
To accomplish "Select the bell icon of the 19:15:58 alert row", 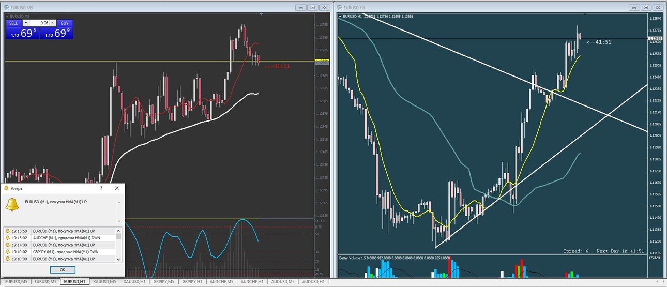I will click(x=7, y=231).
